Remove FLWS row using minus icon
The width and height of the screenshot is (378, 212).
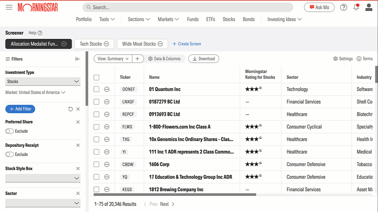pos(107,127)
